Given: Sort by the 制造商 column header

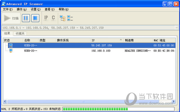Looking at the screenshot, I should point(138,40).
